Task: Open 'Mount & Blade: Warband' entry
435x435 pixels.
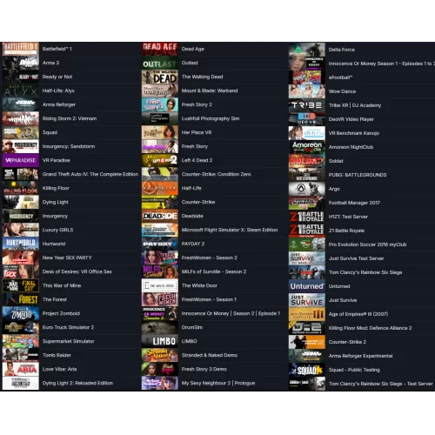Action: pos(210,90)
